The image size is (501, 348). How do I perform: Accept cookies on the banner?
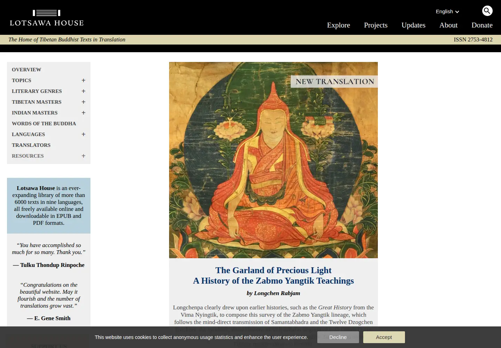pyautogui.click(x=384, y=337)
